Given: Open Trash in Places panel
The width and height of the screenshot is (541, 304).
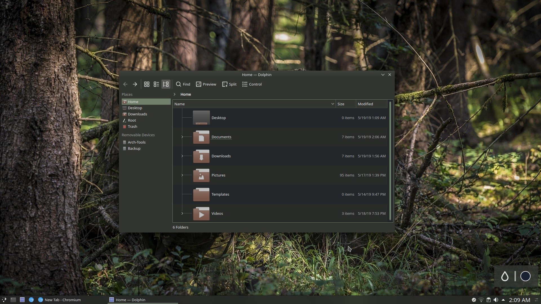Looking at the screenshot, I should click(146, 126).
